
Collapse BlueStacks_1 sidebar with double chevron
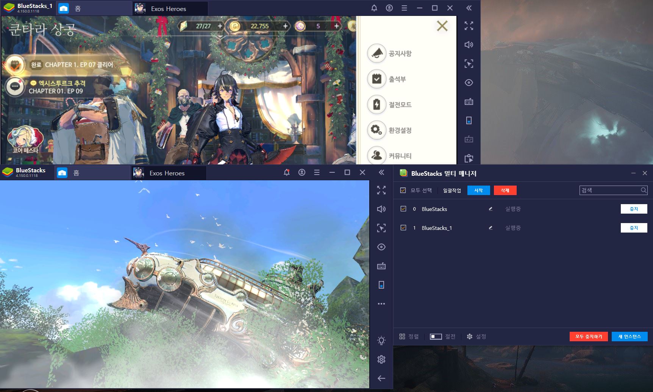pos(469,8)
